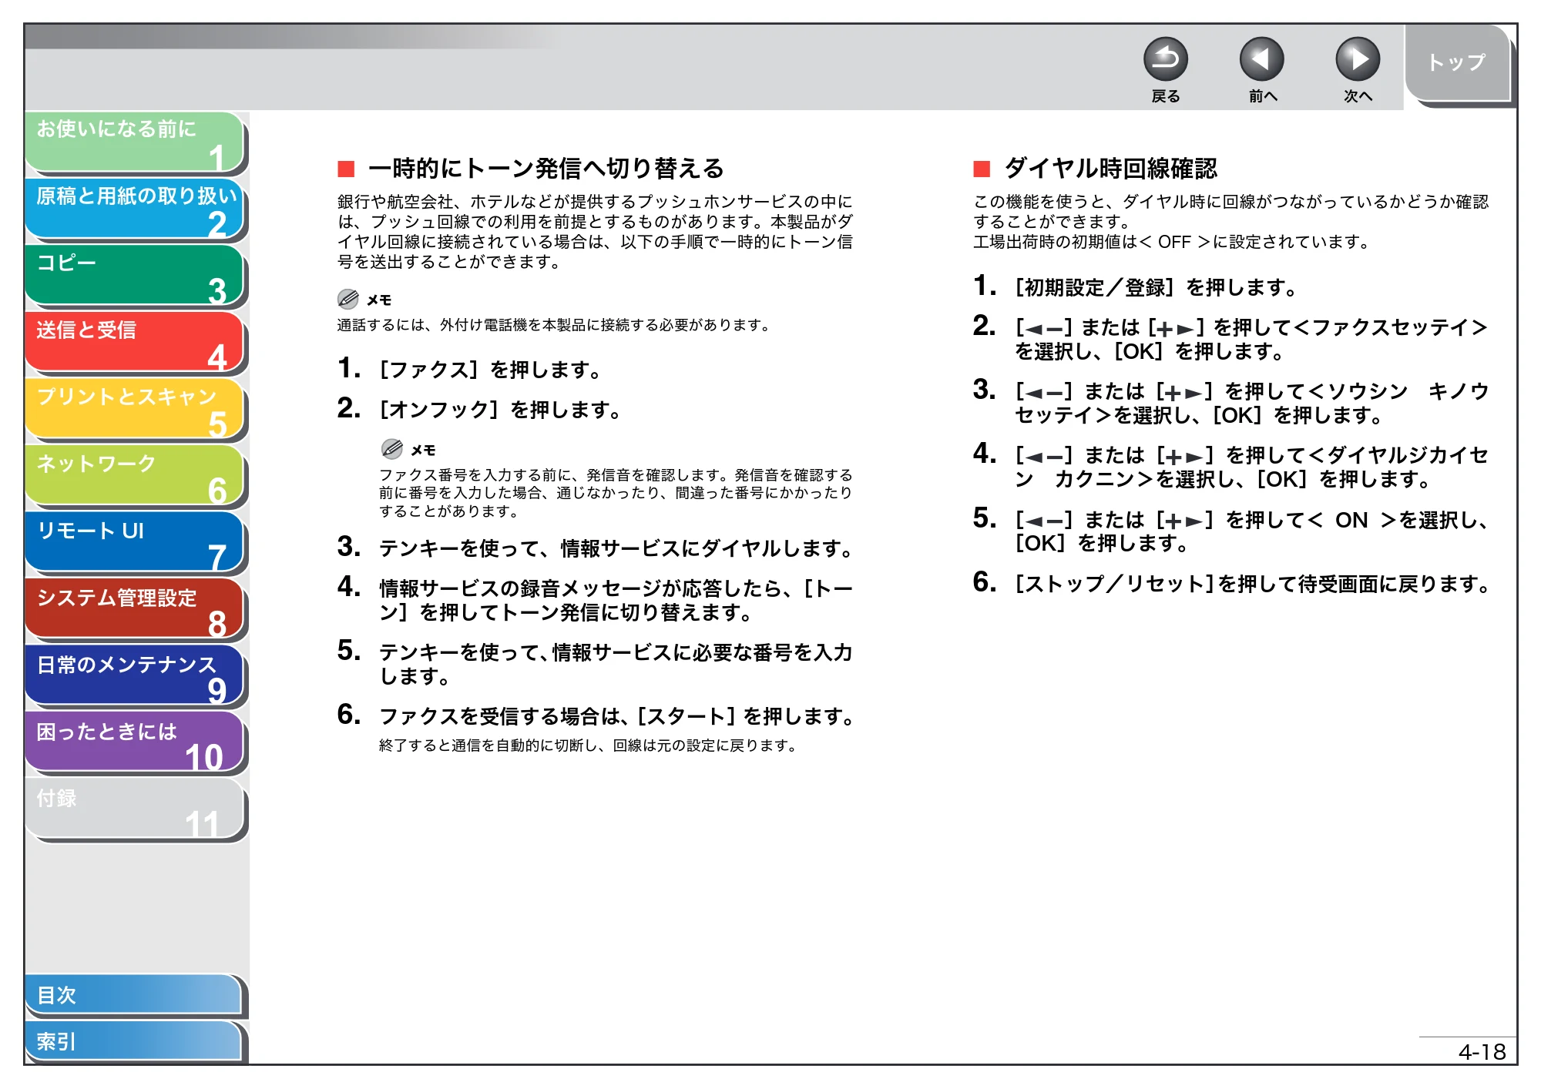Click the heading ダイヤル時回線確認
The image size is (1541, 1089).
coord(1111,169)
